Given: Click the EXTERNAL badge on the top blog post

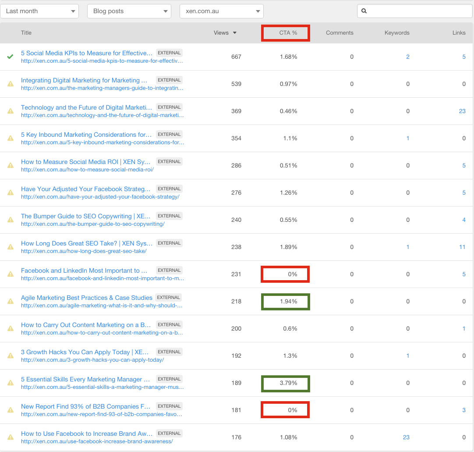Looking at the screenshot, I should tap(169, 52).
